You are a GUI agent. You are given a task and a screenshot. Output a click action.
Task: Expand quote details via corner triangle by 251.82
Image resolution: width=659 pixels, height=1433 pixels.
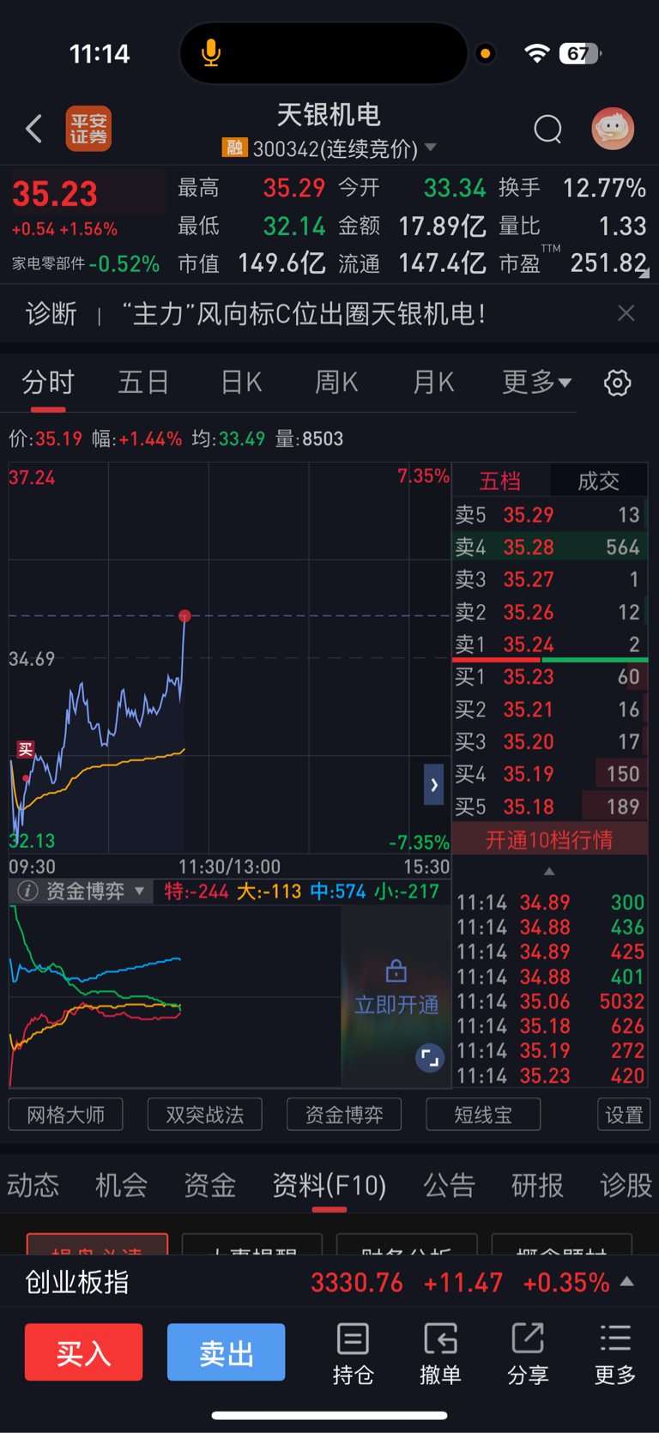coord(644,273)
